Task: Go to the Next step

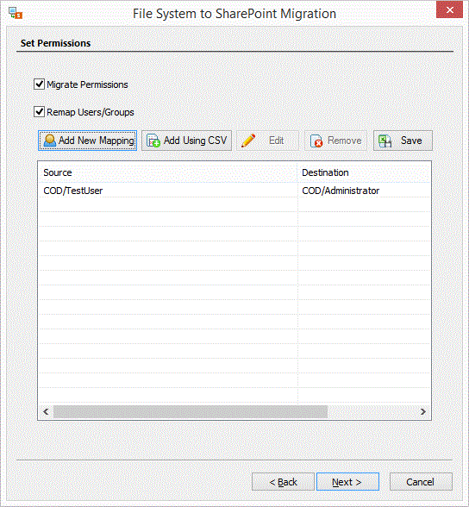Action: (x=347, y=482)
